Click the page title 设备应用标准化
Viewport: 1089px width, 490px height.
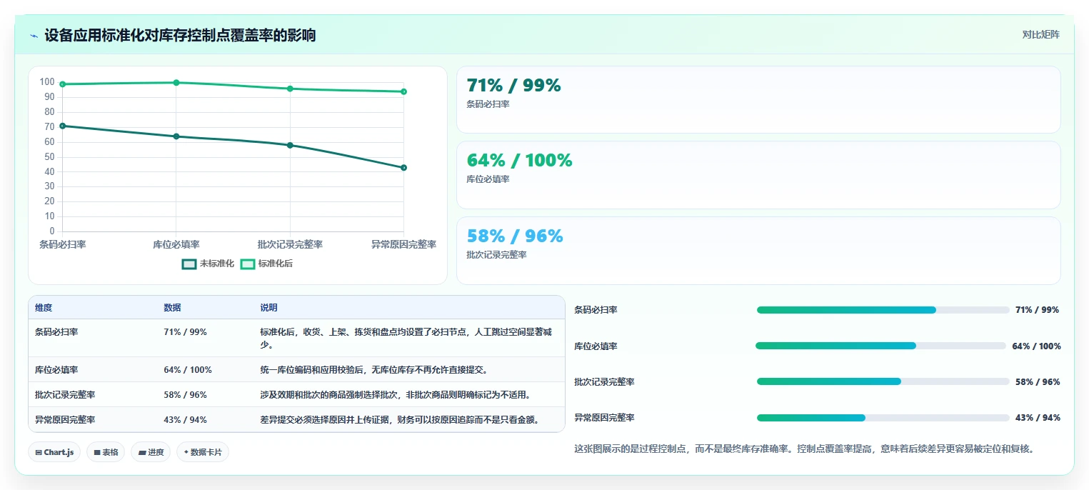[179, 35]
